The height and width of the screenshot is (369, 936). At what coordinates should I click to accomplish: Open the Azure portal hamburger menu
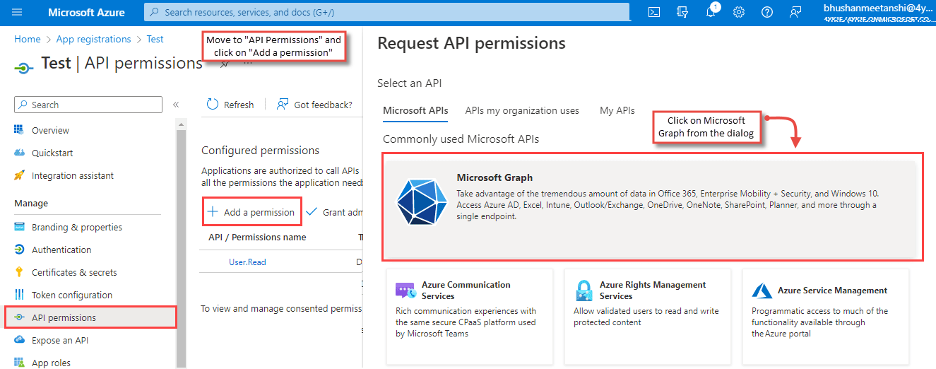[x=18, y=12]
